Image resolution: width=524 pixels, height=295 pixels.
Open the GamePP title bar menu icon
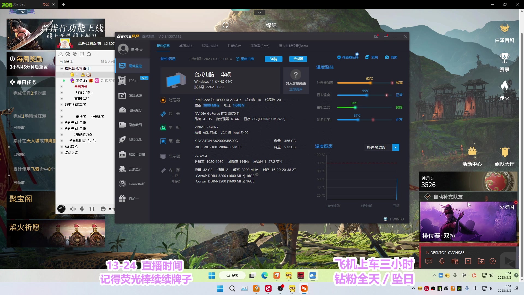386,36
